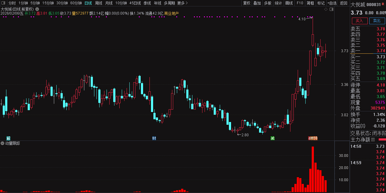Switch to 周线 weekly chart

tap(99, 3)
